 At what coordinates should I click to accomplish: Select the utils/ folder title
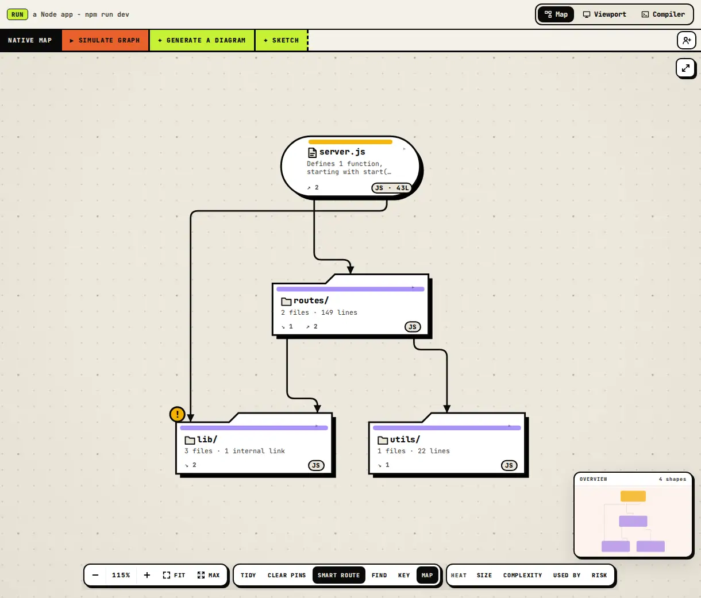pos(405,439)
